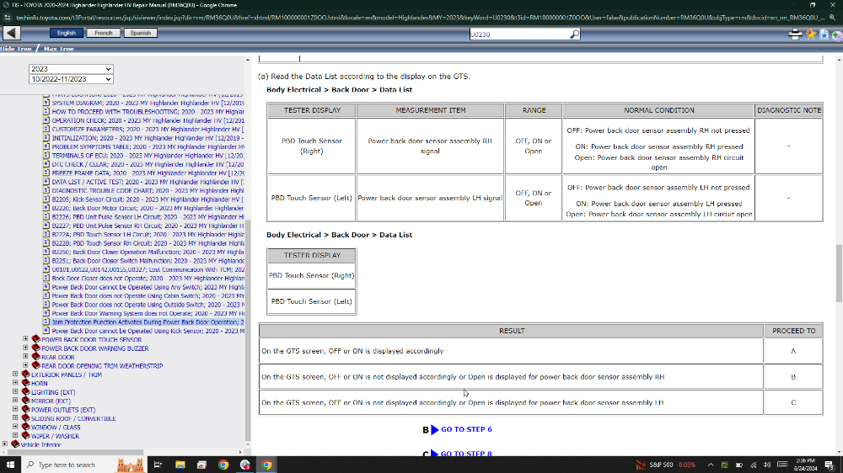Screen dimensions: 843x473
Task: Click the Slack icon in taskbar
Action: [x=245, y=465]
